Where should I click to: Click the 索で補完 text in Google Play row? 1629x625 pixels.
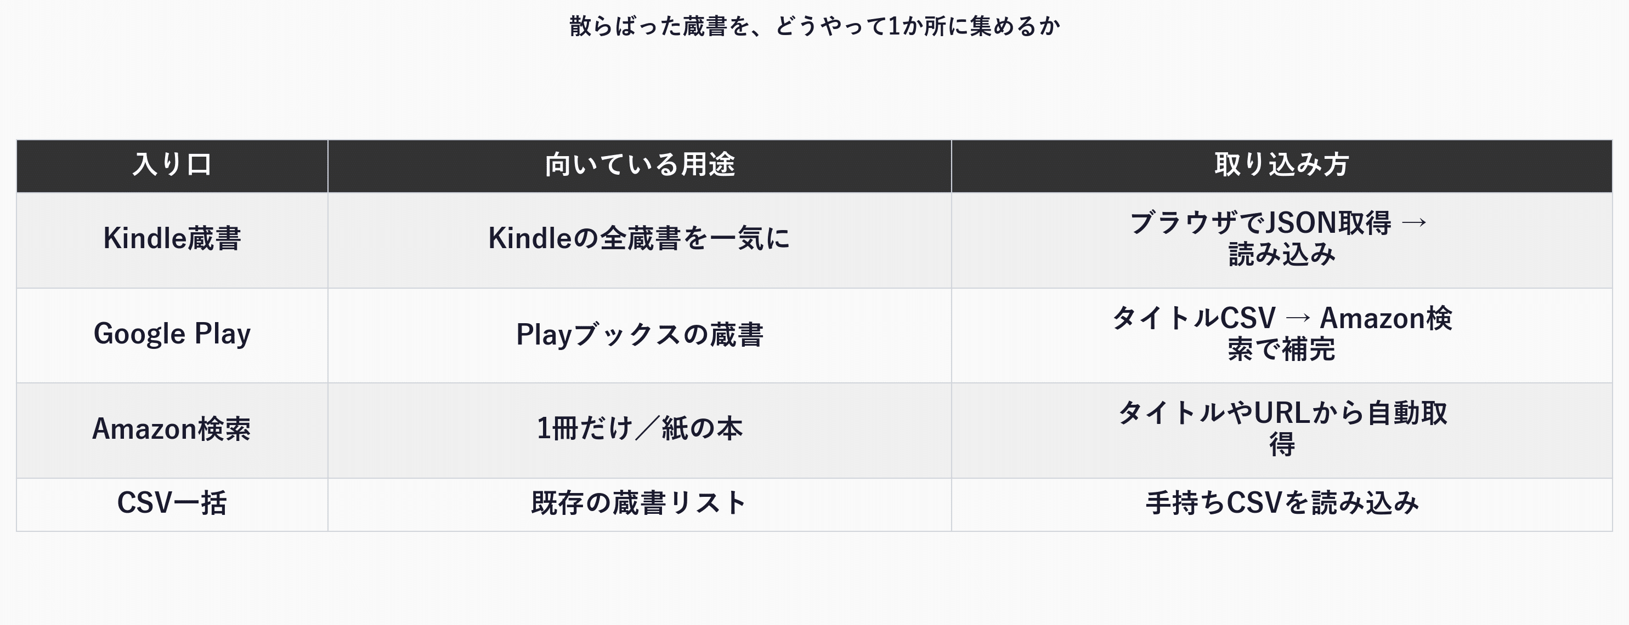(x=1282, y=349)
